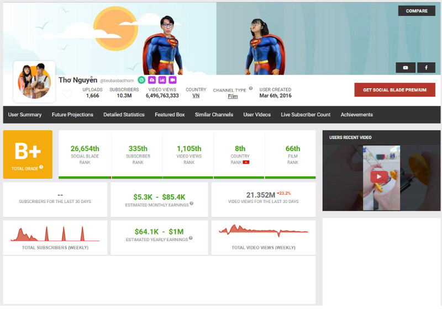Click the @tieubaobaothom handle text
This screenshot has width=442, height=331.
(x=117, y=81)
